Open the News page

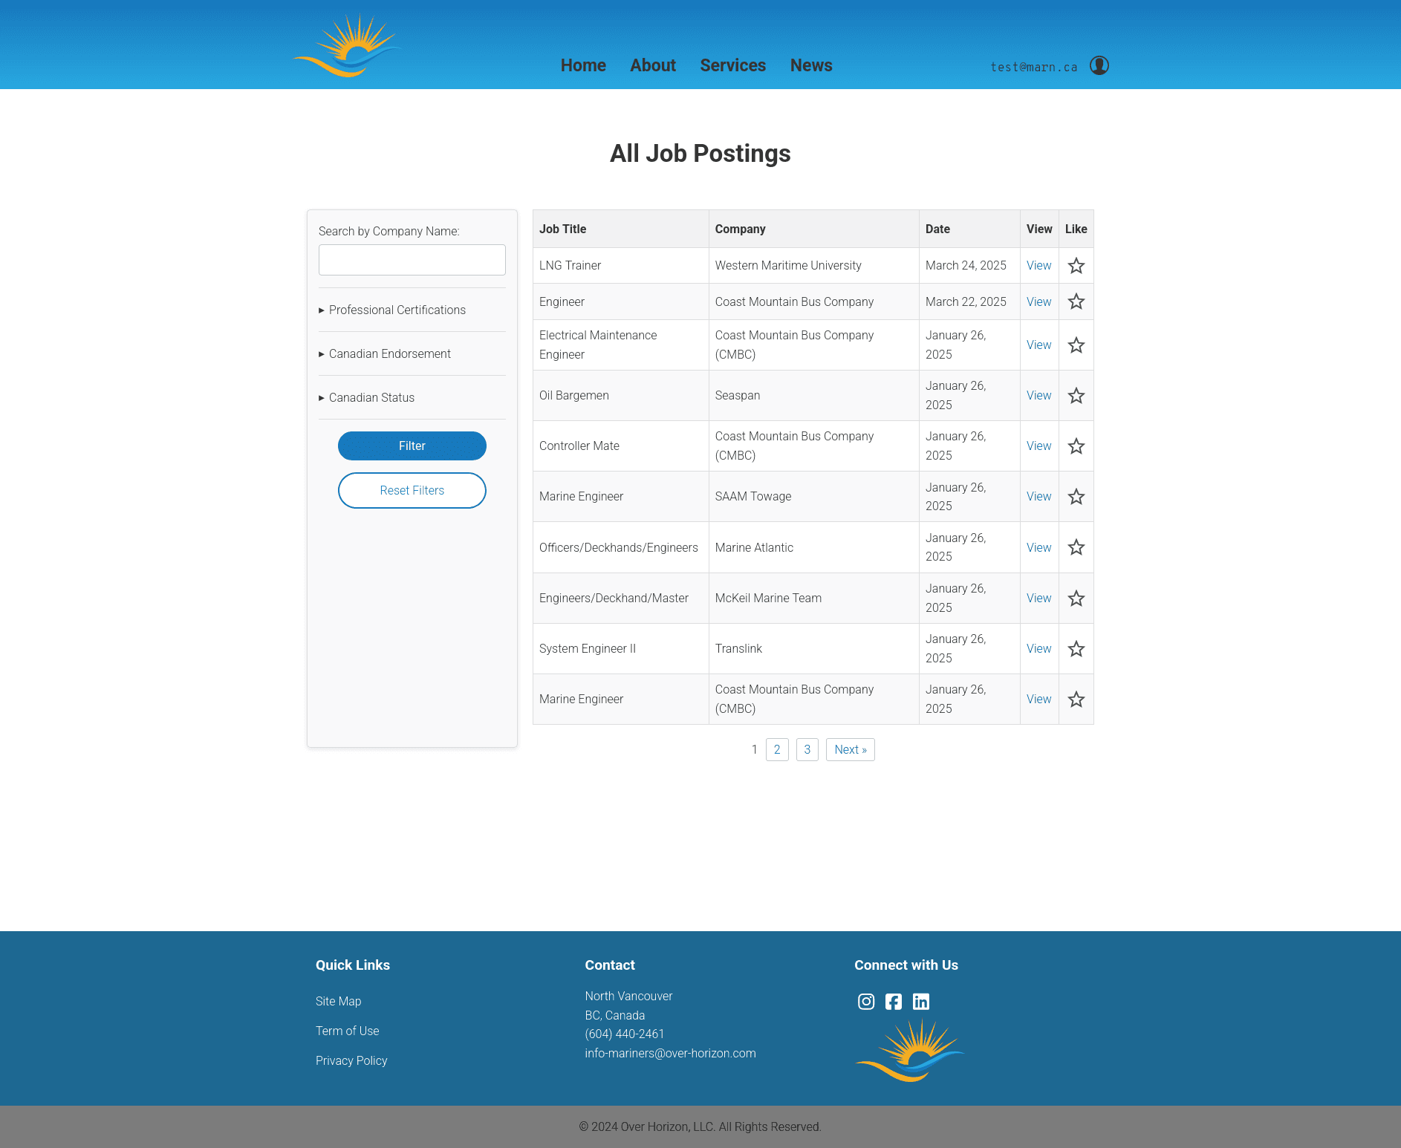tap(811, 65)
